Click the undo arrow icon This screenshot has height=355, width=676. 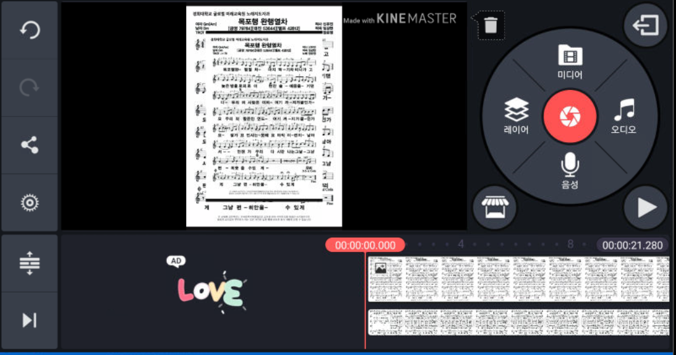click(x=29, y=30)
